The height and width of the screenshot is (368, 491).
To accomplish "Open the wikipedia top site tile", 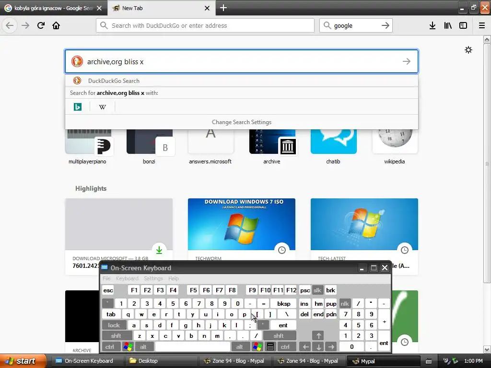I will click(395, 146).
